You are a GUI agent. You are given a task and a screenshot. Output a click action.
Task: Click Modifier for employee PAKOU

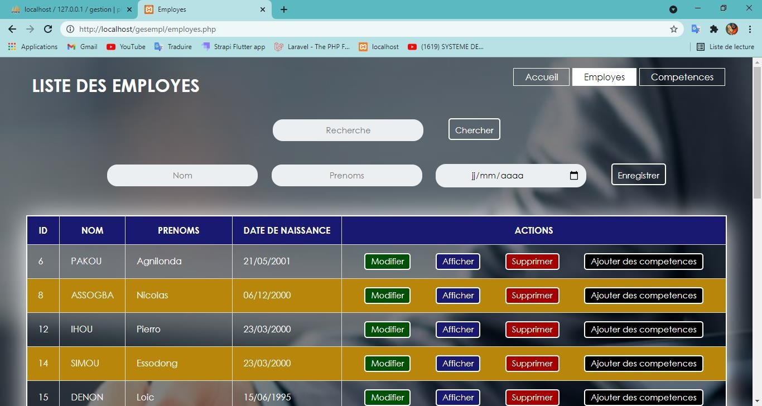[x=387, y=262]
